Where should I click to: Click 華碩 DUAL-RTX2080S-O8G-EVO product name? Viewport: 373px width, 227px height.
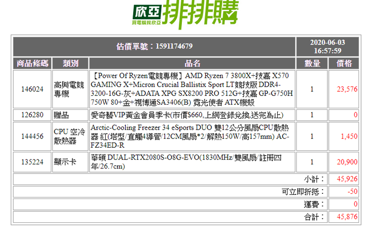tap(186, 162)
